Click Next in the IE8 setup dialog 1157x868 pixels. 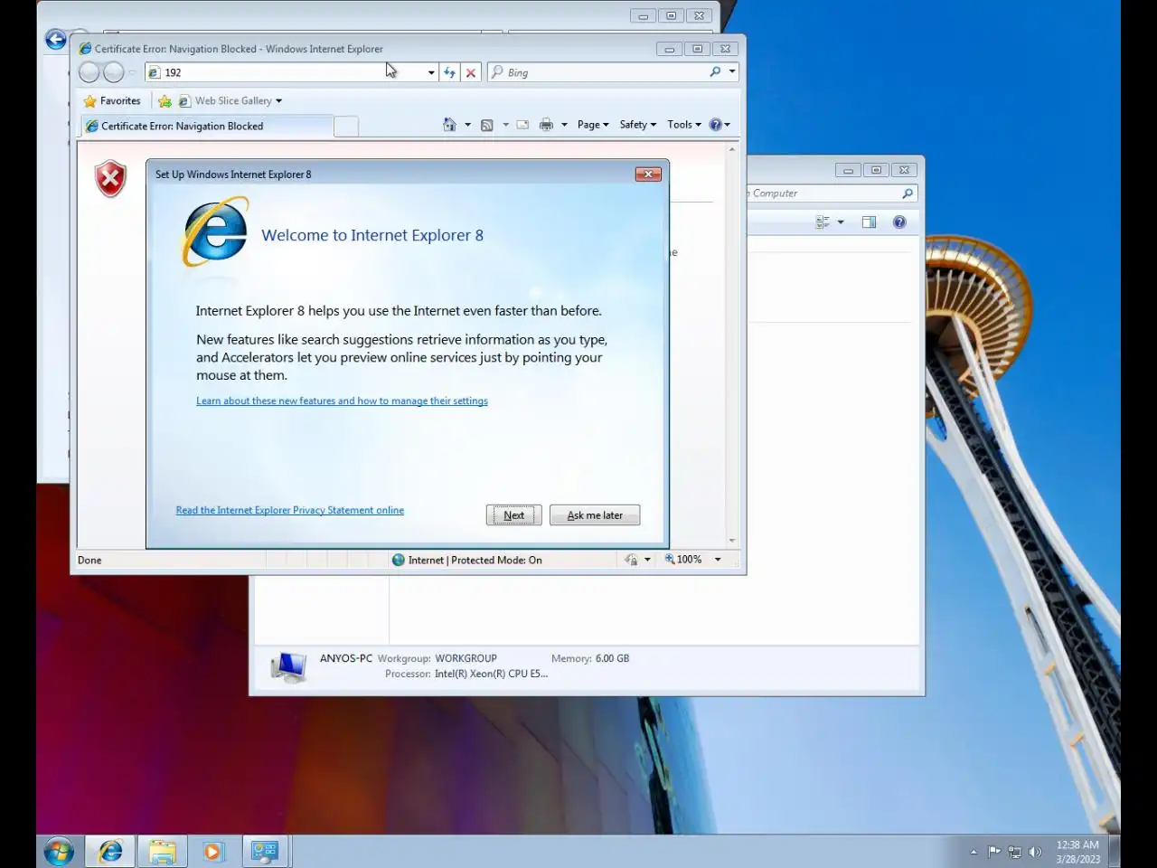click(513, 514)
